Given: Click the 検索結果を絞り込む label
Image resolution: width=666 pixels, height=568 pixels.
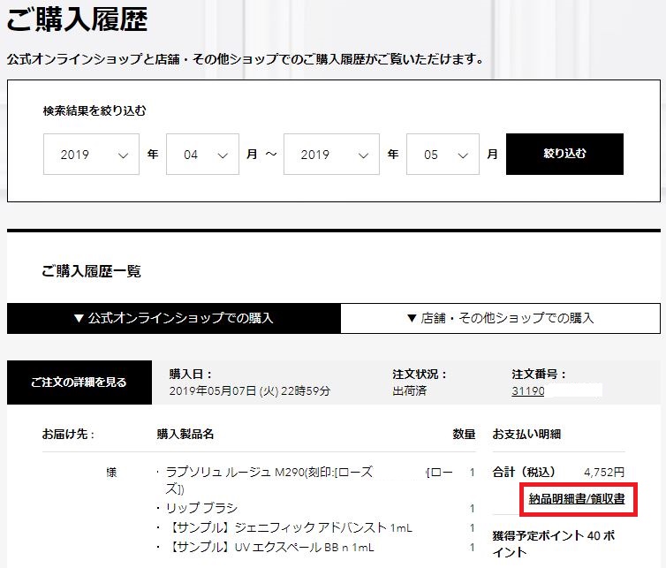Looking at the screenshot, I should pos(95,111).
